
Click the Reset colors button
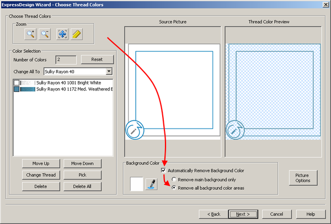[x=97, y=60]
